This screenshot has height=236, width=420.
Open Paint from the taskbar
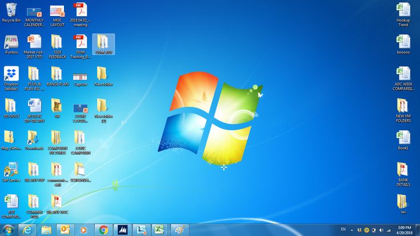(179, 230)
